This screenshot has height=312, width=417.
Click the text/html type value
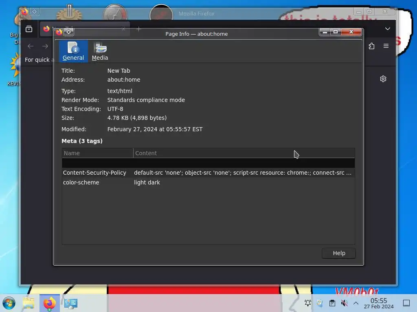pyautogui.click(x=120, y=91)
